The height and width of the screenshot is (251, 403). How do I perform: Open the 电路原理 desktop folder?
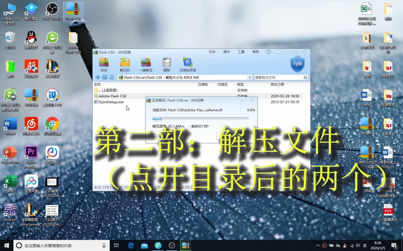pyautogui.click(x=388, y=98)
